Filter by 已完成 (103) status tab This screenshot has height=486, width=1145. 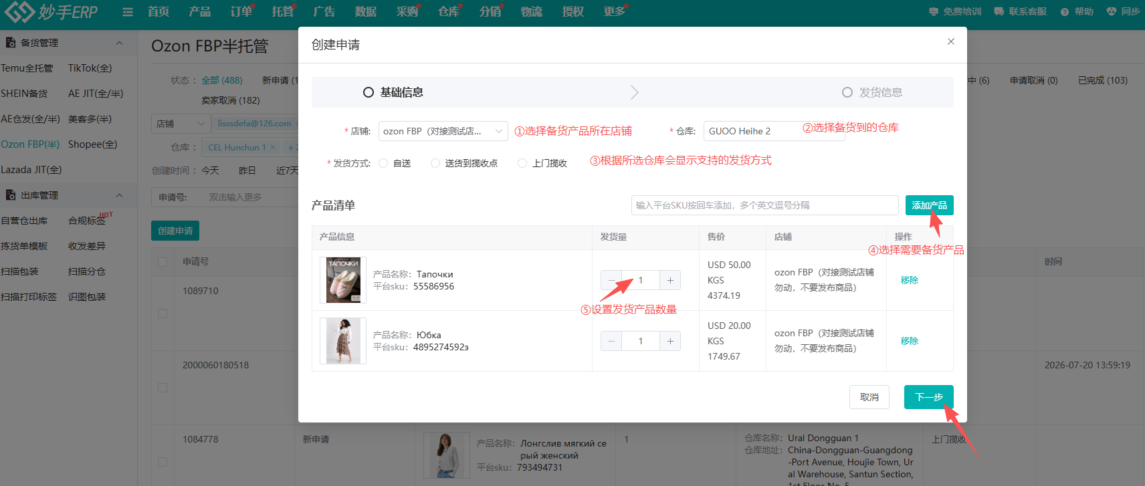[1103, 80]
